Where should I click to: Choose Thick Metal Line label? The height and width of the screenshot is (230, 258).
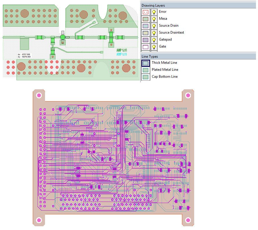pyautogui.click(x=164, y=63)
